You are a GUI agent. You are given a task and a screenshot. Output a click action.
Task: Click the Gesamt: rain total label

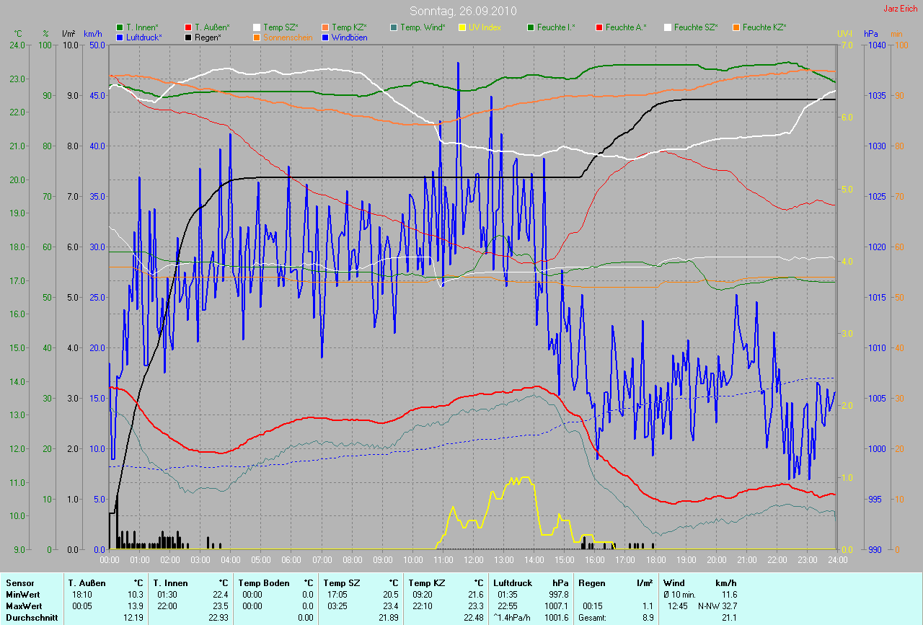[x=593, y=617]
